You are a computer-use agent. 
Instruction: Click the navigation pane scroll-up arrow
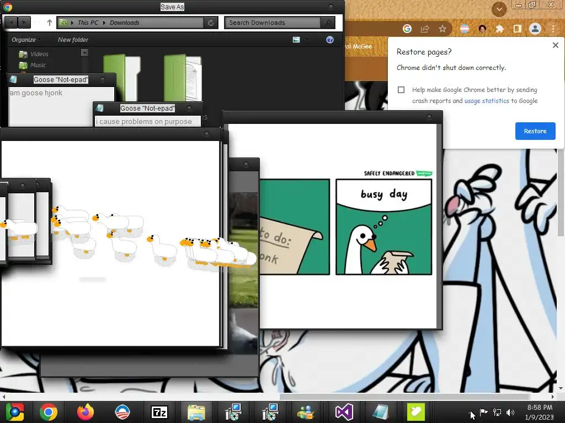click(x=84, y=52)
